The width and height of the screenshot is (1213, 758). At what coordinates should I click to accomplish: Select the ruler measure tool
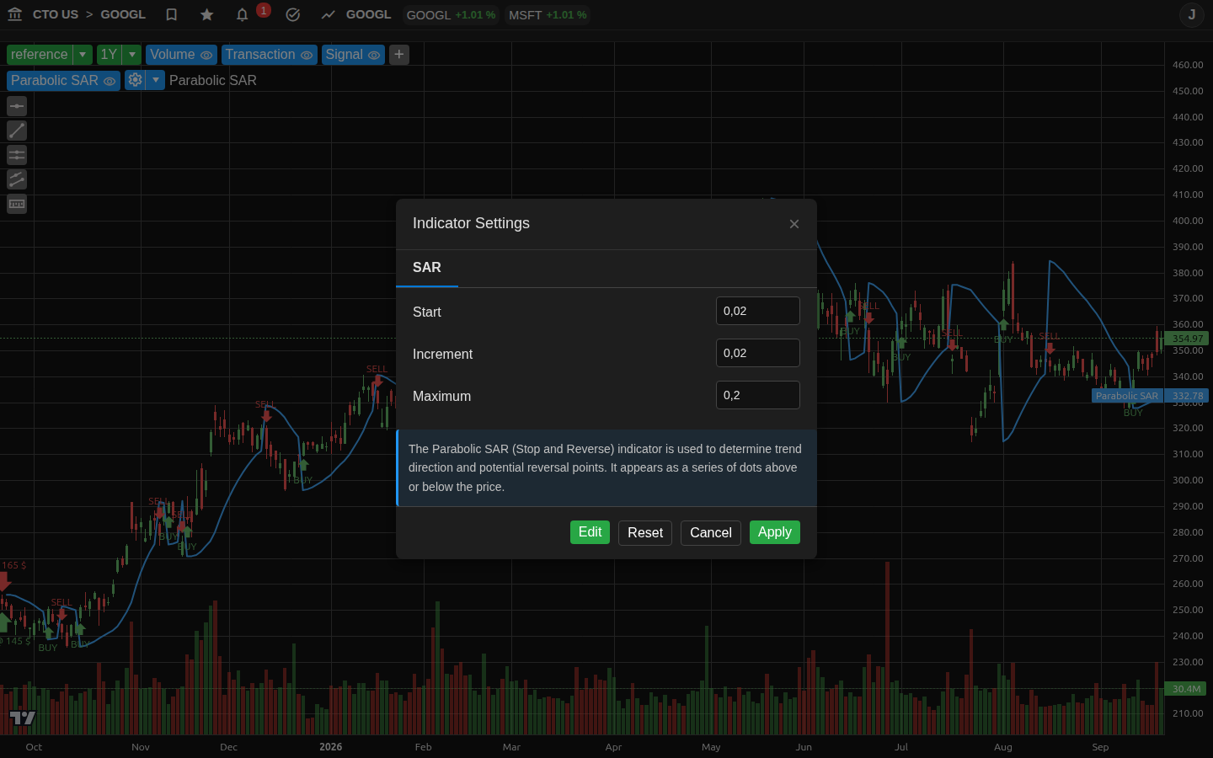(x=17, y=204)
